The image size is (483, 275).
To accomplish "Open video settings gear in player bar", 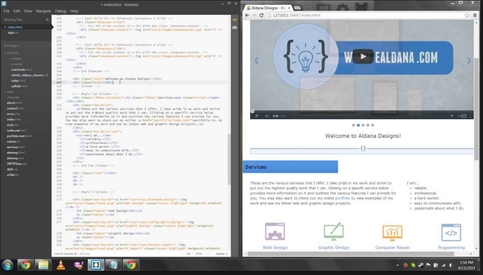I will tap(451, 116).
